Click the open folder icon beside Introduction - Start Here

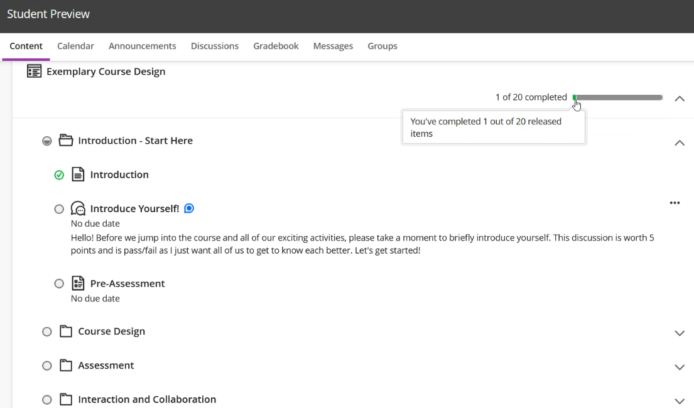coord(66,141)
